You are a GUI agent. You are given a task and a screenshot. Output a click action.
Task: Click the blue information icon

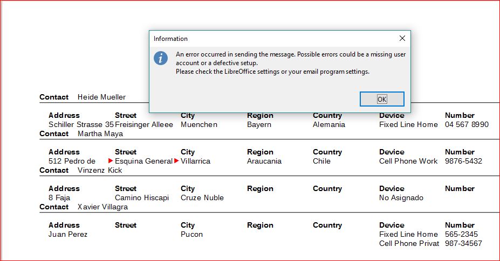[161, 58]
